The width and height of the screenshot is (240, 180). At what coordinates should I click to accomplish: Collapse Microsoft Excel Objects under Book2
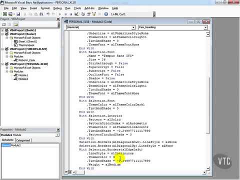tap(7, 38)
